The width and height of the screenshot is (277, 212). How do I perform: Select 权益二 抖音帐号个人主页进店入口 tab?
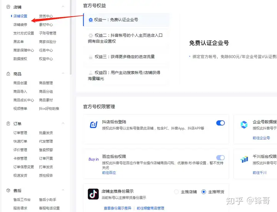pos(127,38)
